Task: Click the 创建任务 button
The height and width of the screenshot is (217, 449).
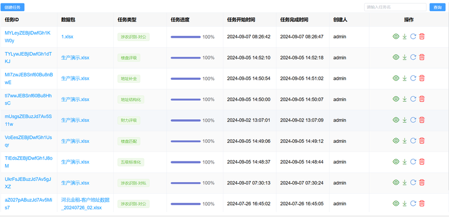Action: (12, 7)
